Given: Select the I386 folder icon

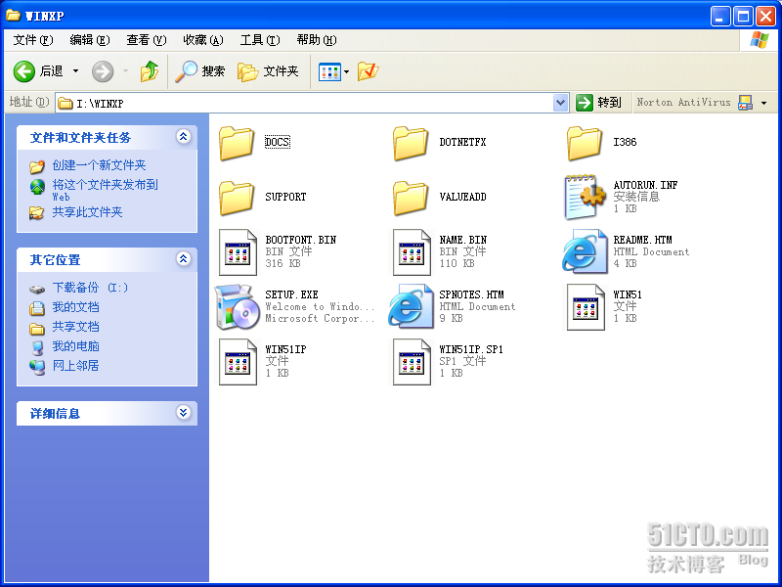Looking at the screenshot, I should tap(585, 143).
